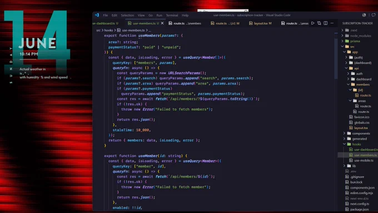378x213 pixels.
Task: Open the Selection menu
Action: coord(127,15)
